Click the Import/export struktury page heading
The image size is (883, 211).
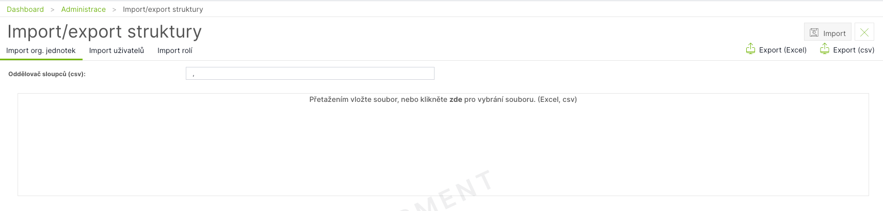pyautogui.click(x=104, y=31)
